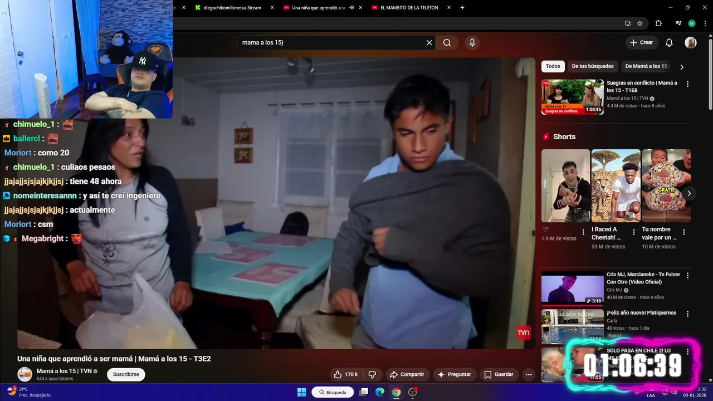Open Feliz año nuevo Platiquemos thumbnail

click(x=573, y=327)
